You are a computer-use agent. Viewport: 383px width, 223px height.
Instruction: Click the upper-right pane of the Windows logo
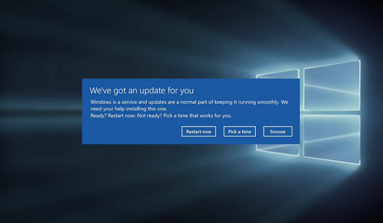332,86
